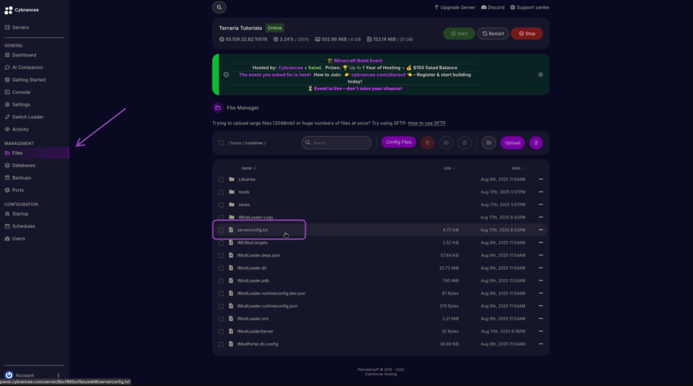Open Settings in the sidebar
The image size is (693, 386).
[x=21, y=104]
